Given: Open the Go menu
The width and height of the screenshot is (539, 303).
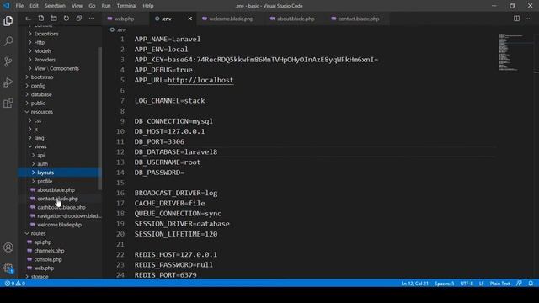Looking at the screenshot, I should click(x=92, y=6).
